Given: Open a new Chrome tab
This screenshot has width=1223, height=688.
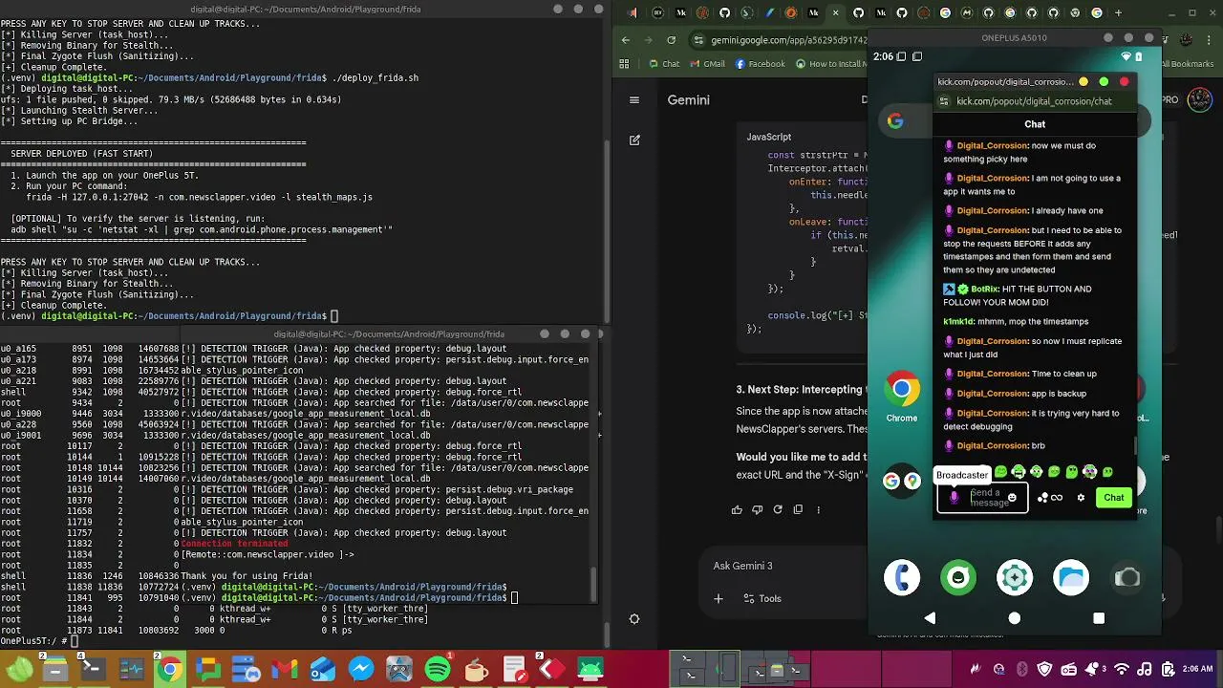Looking at the screenshot, I should click(x=1118, y=13).
